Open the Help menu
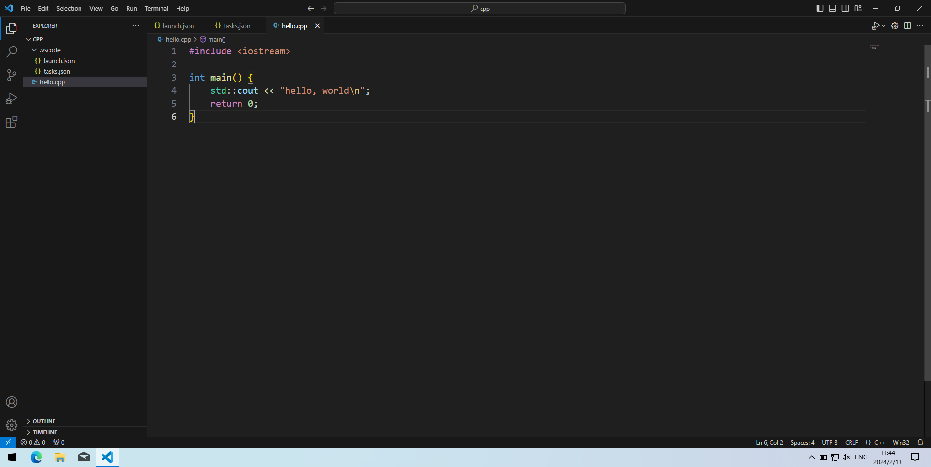 tap(183, 8)
